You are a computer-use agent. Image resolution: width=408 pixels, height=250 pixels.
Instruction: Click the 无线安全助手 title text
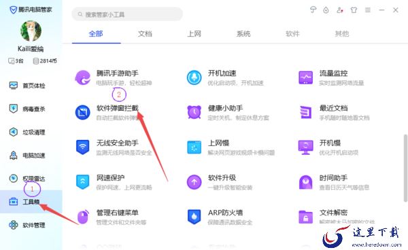click(x=118, y=143)
